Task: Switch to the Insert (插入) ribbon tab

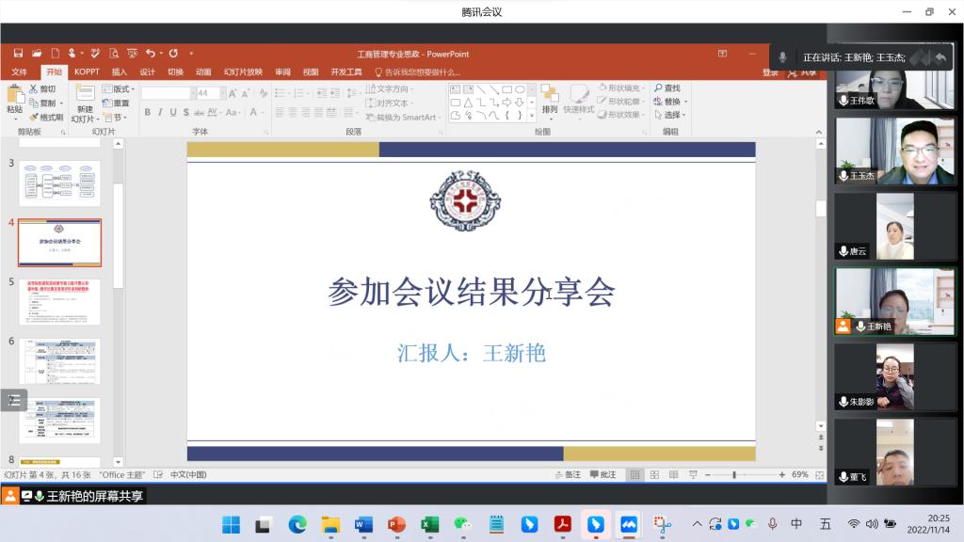Action: point(120,72)
